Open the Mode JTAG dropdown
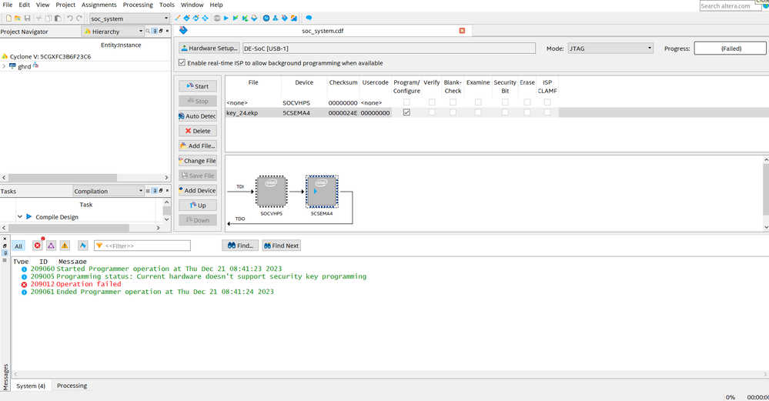 610,48
